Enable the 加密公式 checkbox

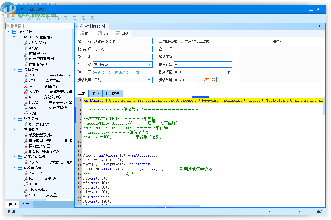tap(160, 41)
